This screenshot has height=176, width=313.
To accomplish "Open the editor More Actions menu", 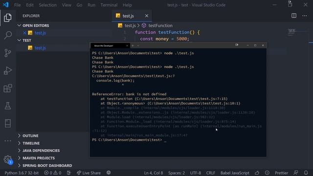I will (x=304, y=16).
